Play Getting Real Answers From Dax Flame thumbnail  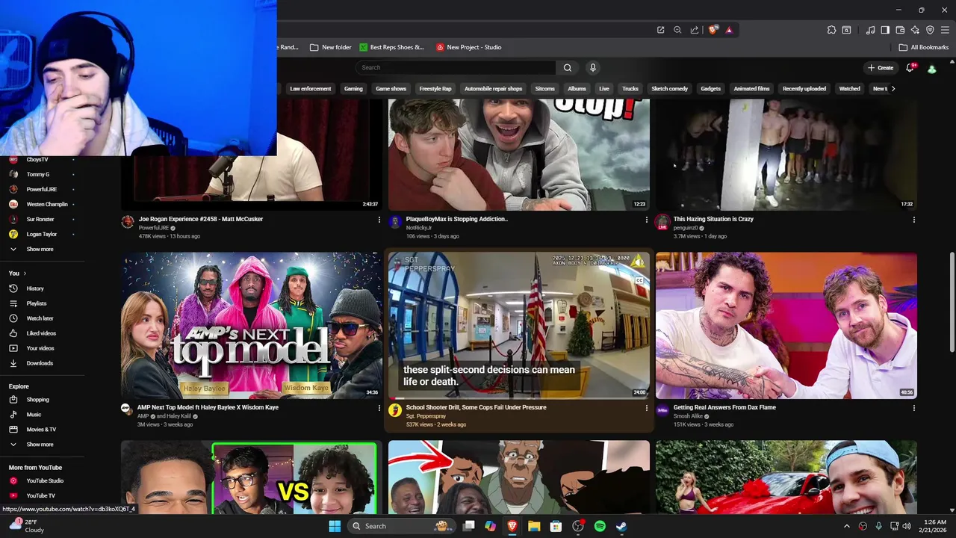click(786, 325)
